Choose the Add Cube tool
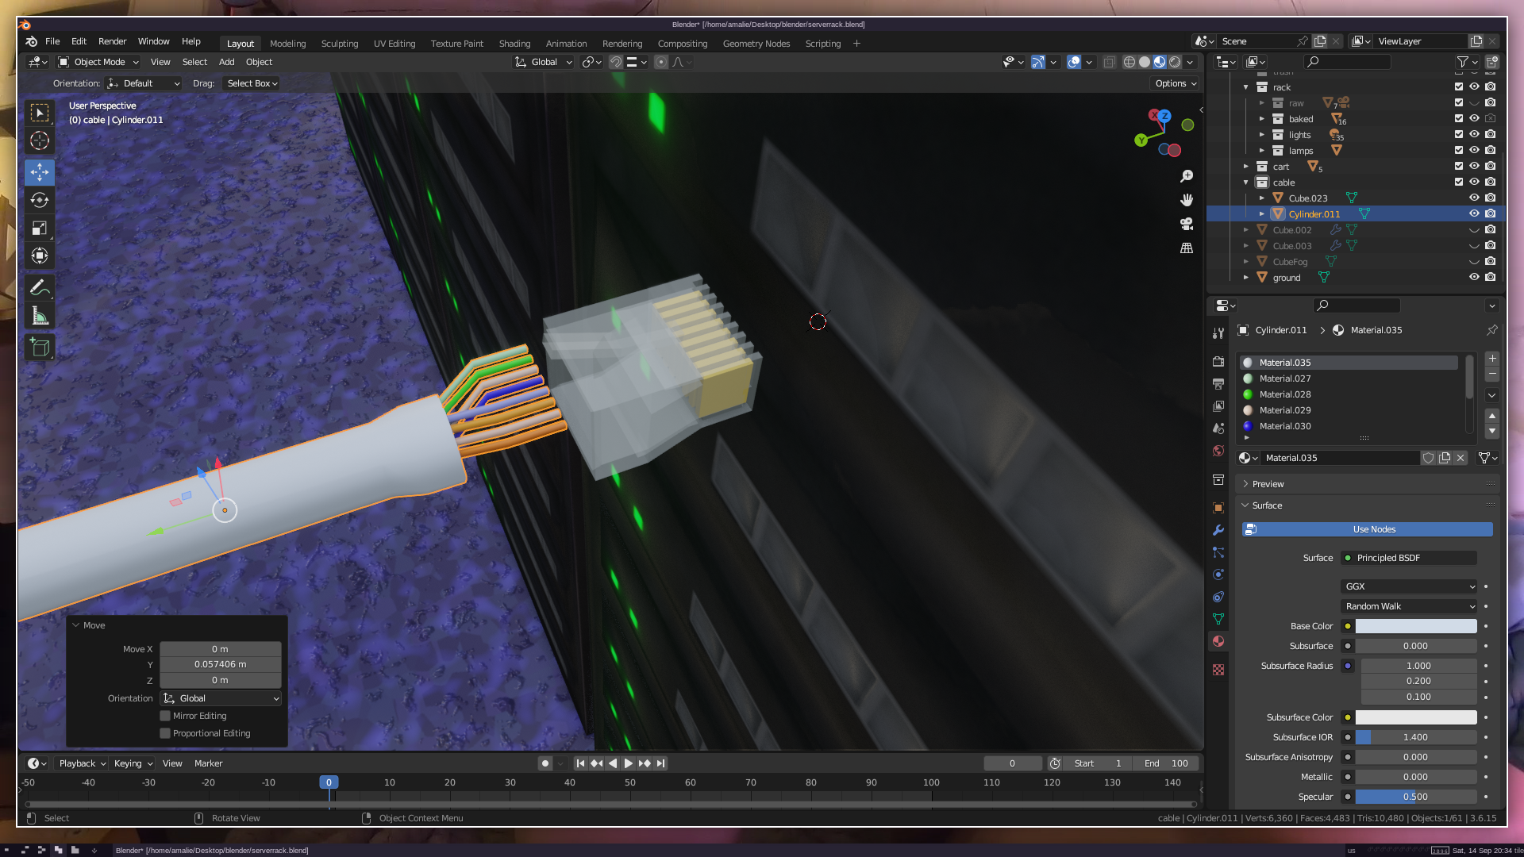This screenshot has height=857, width=1524. (x=40, y=347)
